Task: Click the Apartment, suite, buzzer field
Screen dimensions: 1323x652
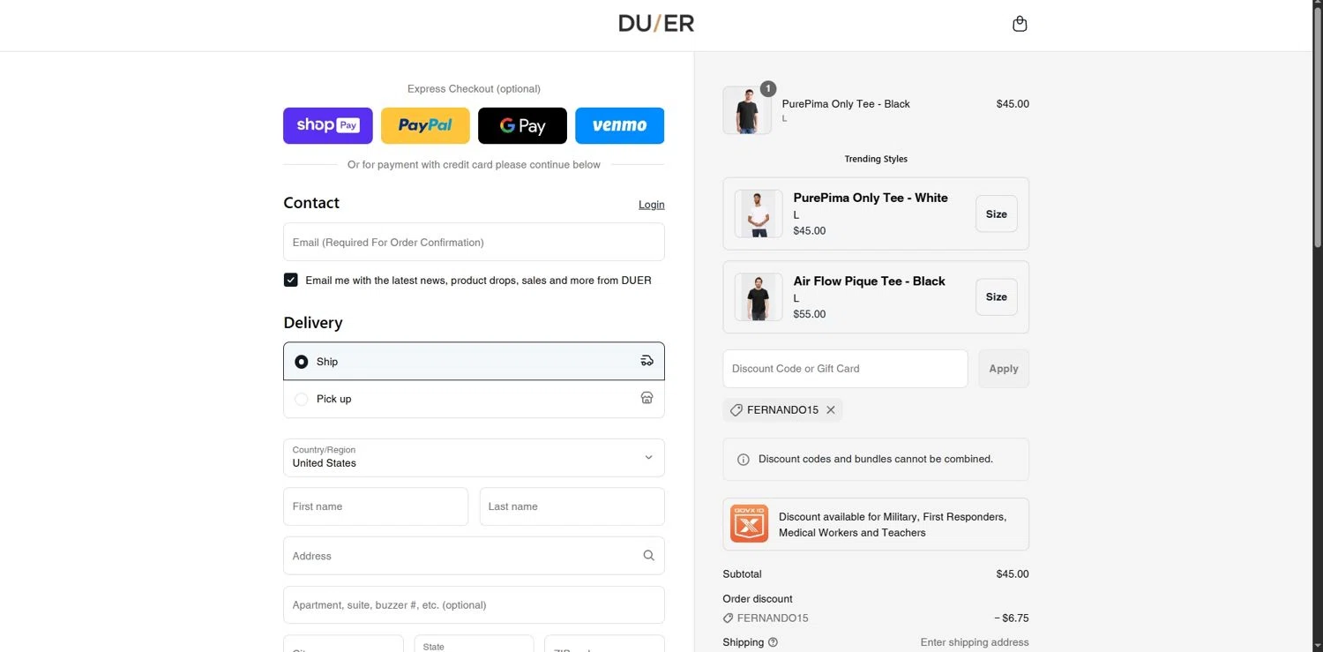Action: point(474,605)
